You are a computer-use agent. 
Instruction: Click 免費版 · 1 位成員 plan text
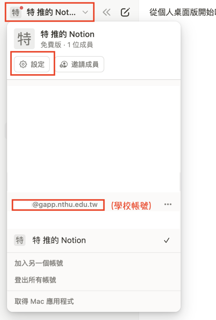pos(67,45)
